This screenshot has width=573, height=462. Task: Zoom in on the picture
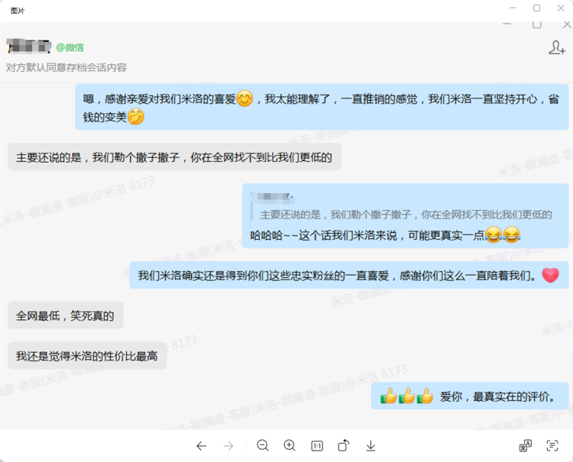pos(290,446)
